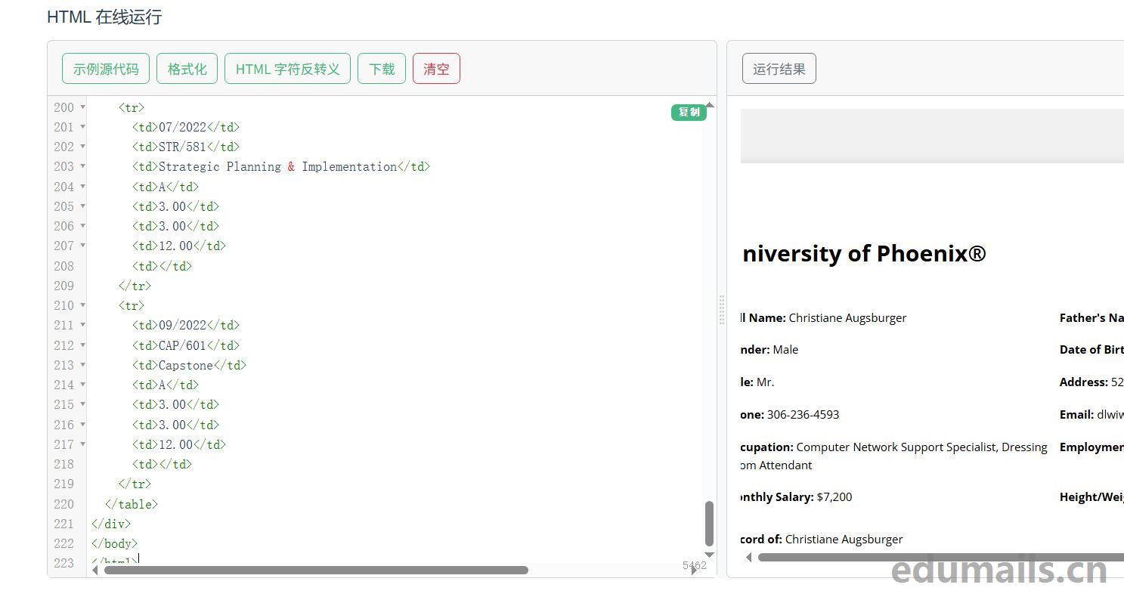Image resolution: width=1124 pixels, height=600 pixels.
Task: Click the character count 5462
Action: pyautogui.click(x=694, y=565)
